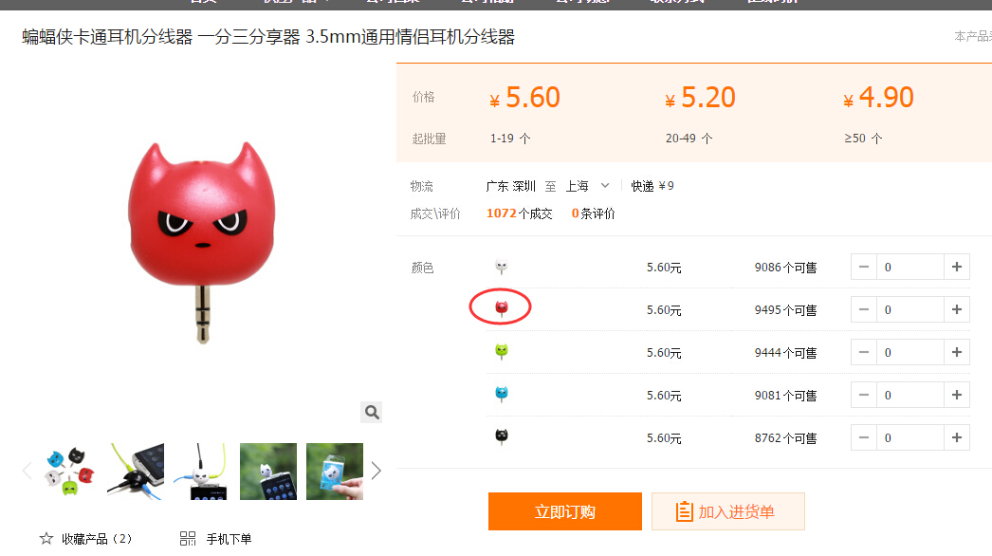The width and height of the screenshot is (992, 556).
Task: Click 加入进货单 add to purchase list
Action: point(727,511)
